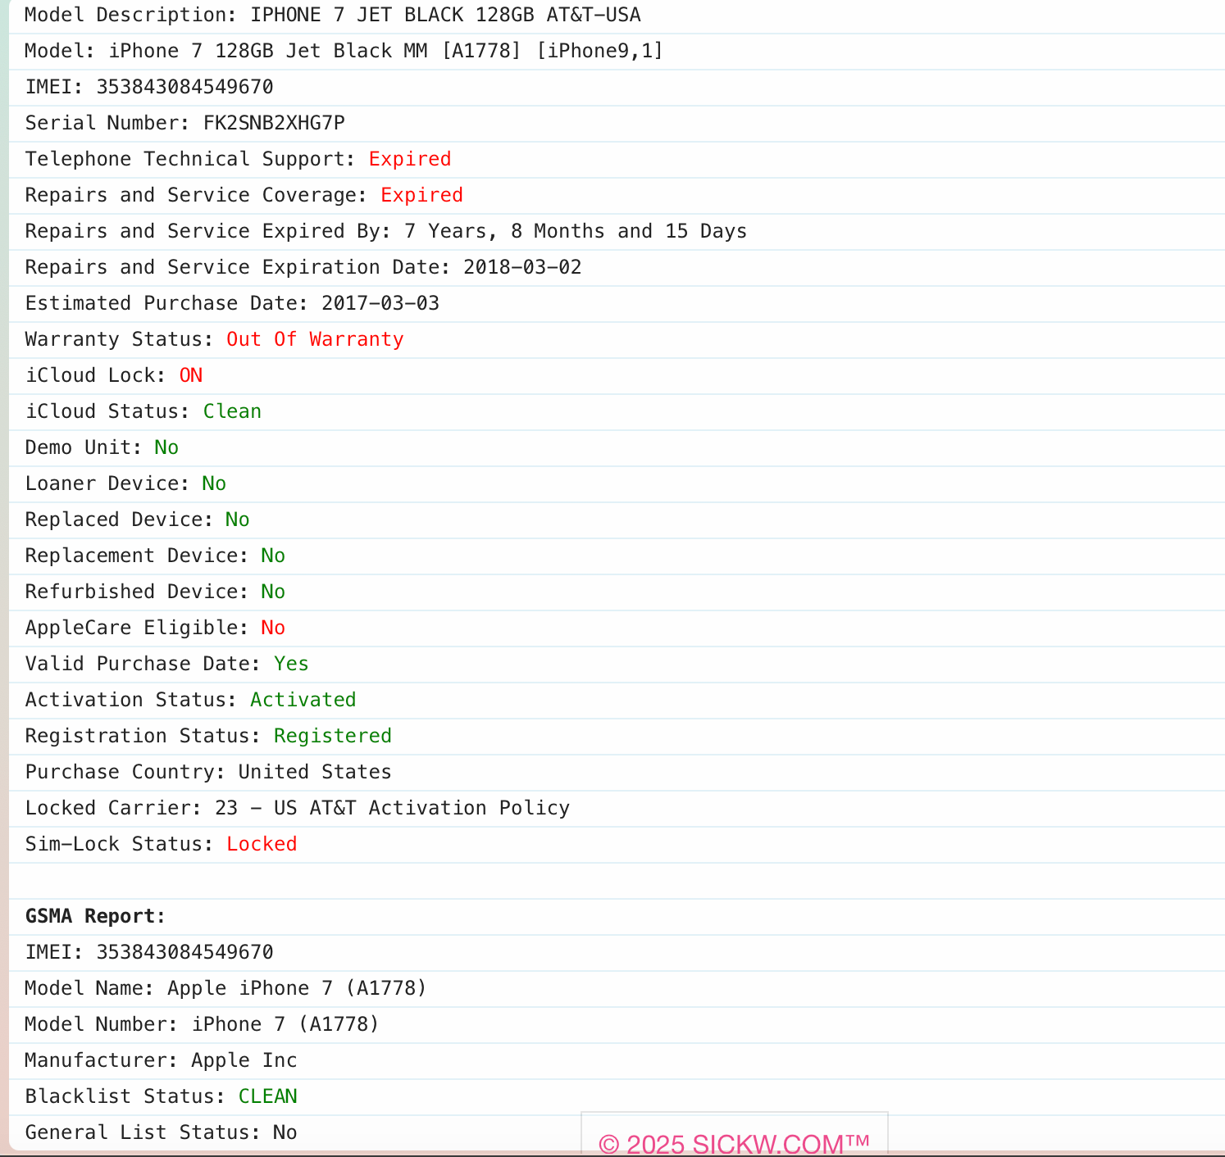1225x1157 pixels.
Task: Select the 'Activated' activation status
Action: [303, 700]
